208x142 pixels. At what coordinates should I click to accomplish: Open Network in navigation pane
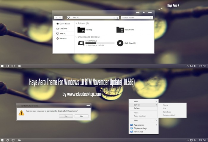click(x=62, y=38)
